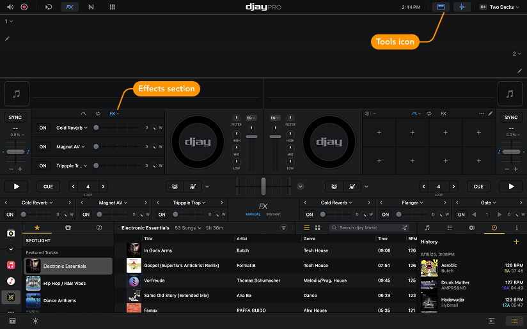Image resolution: width=527 pixels, height=329 pixels.
Task: Expand the deck 1 chevron
Action: pos(11,21)
